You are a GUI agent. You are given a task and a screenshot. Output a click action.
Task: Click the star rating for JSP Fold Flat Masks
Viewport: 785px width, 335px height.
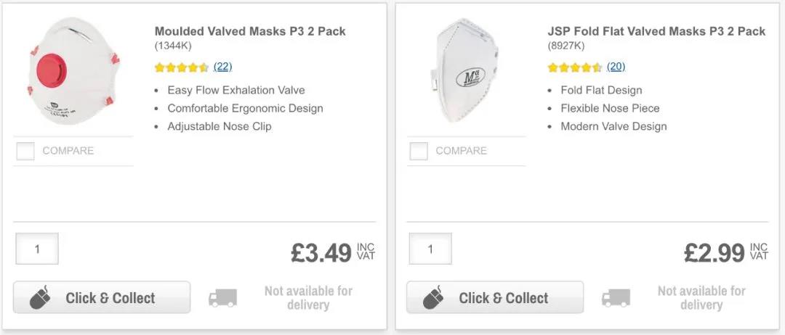pyautogui.click(x=575, y=67)
